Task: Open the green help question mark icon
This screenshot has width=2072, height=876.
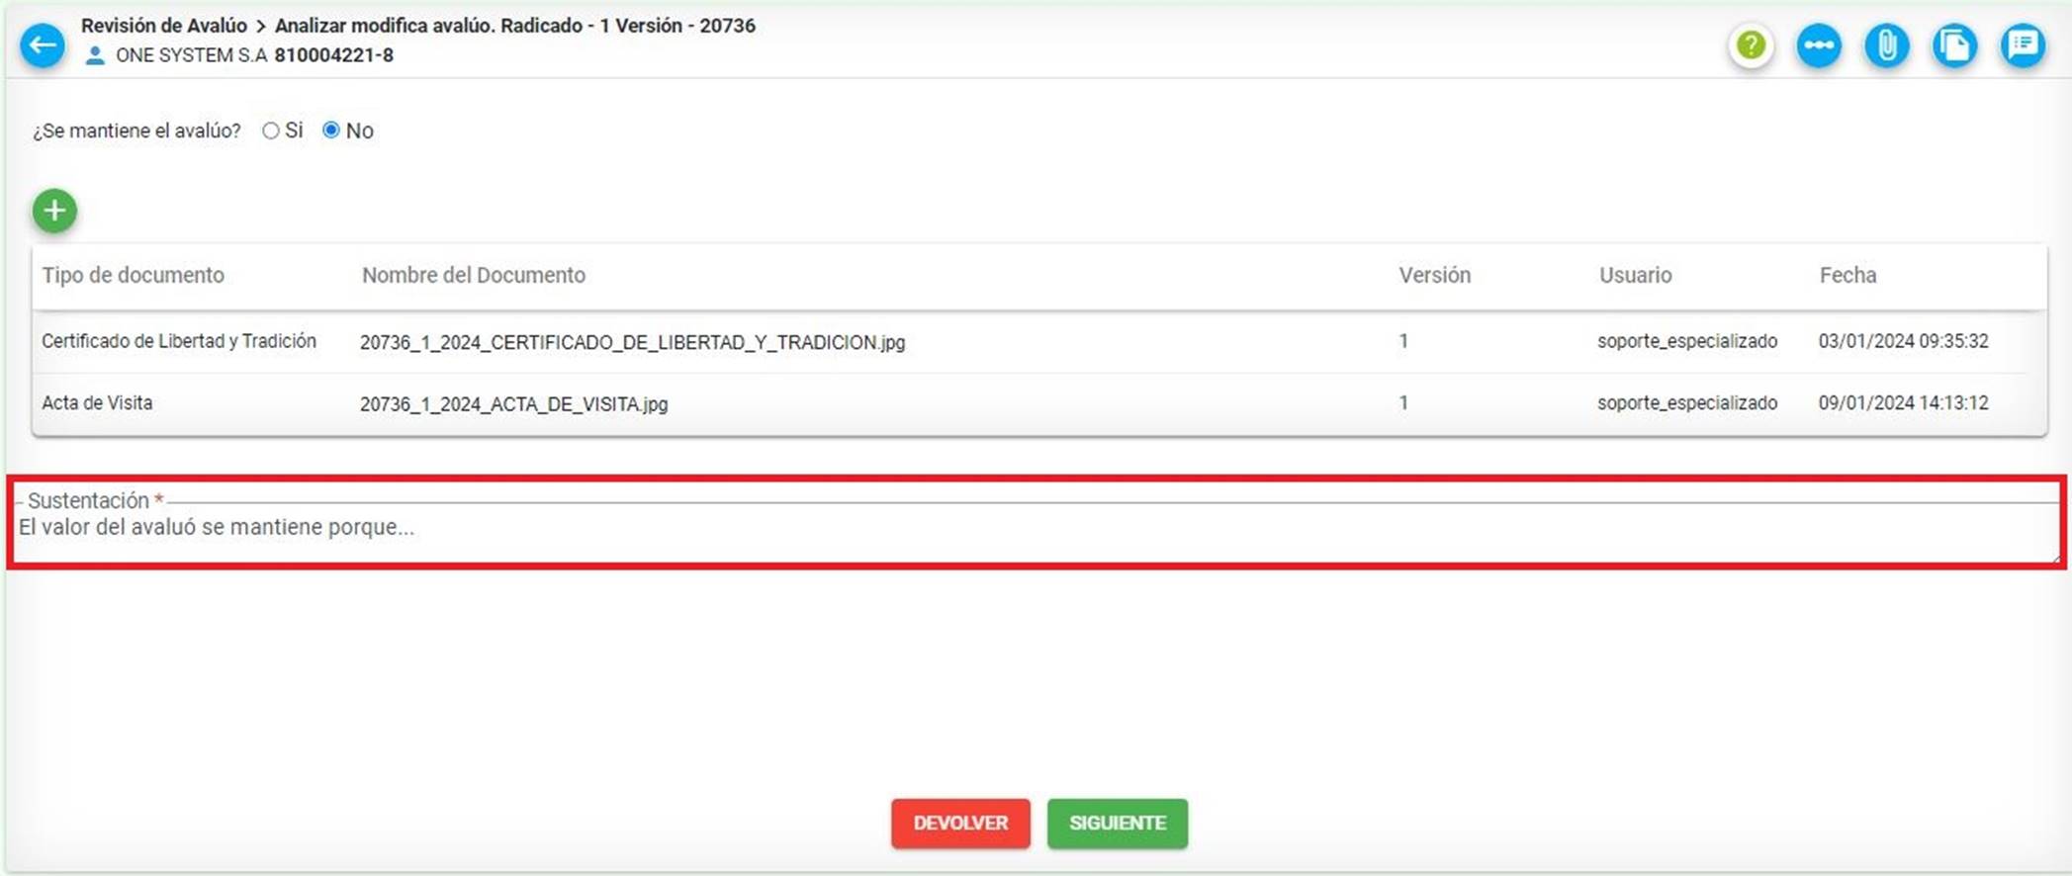Action: click(1751, 45)
